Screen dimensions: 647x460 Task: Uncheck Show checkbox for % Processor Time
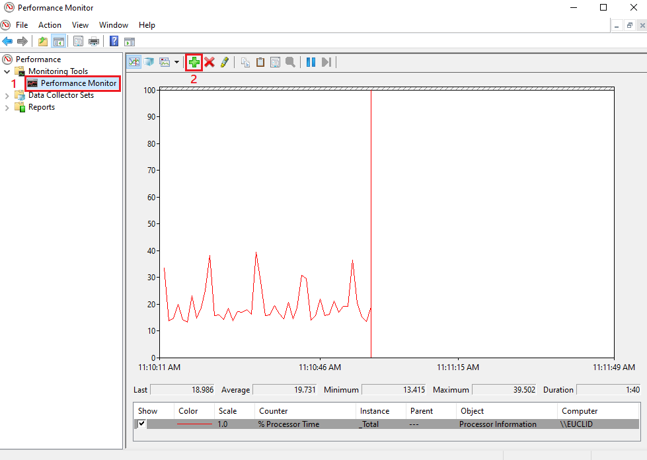point(141,423)
